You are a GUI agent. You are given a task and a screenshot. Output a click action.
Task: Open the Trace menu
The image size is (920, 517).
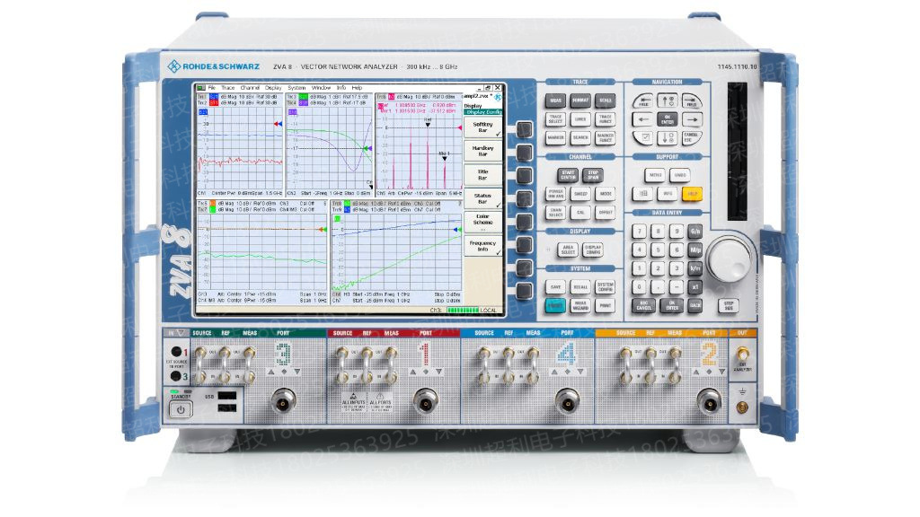227,87
